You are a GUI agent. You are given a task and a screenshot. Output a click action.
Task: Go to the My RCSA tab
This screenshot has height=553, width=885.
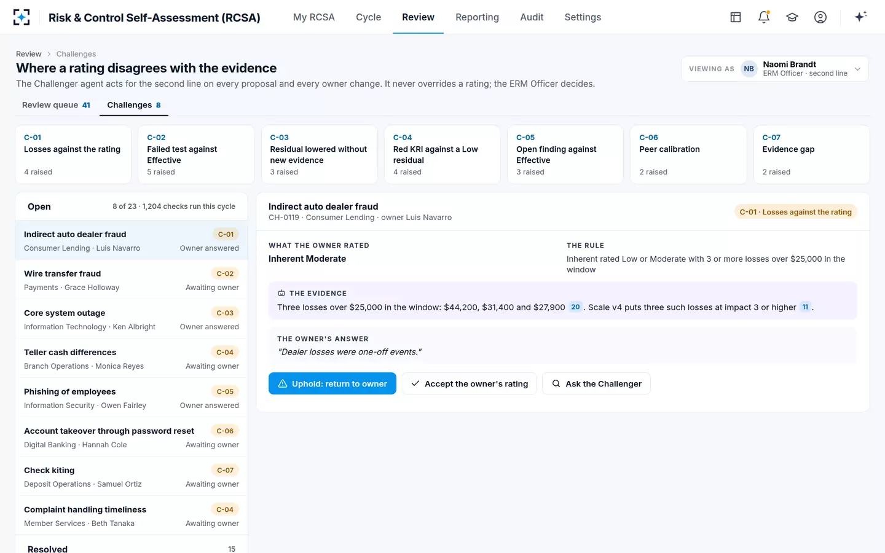(314, 17)
